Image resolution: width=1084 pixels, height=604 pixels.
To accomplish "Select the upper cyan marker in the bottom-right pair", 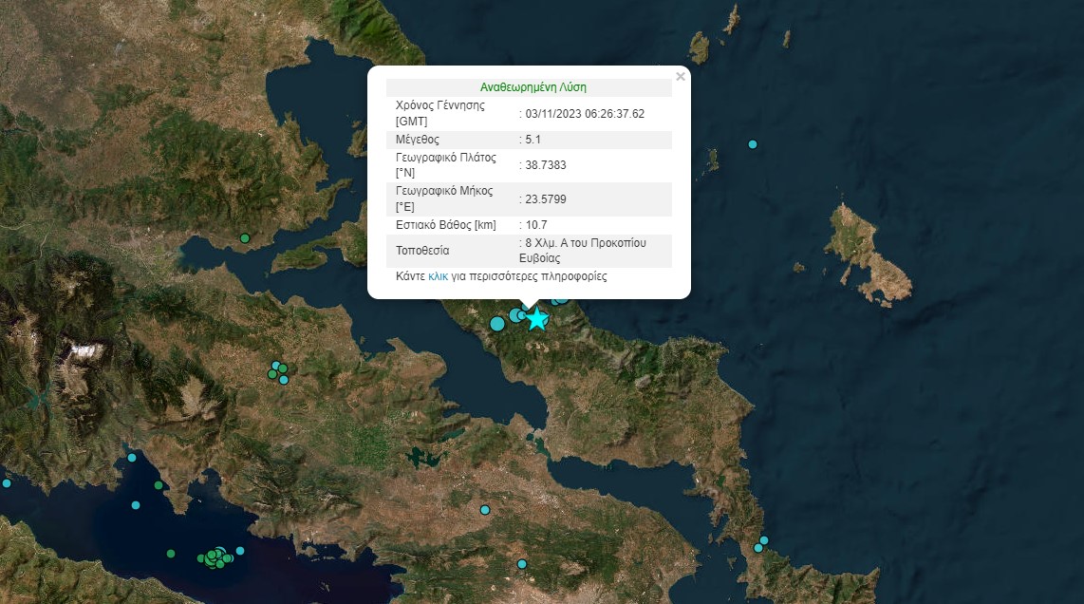I will pyautogui.click(x=764, y=540).
